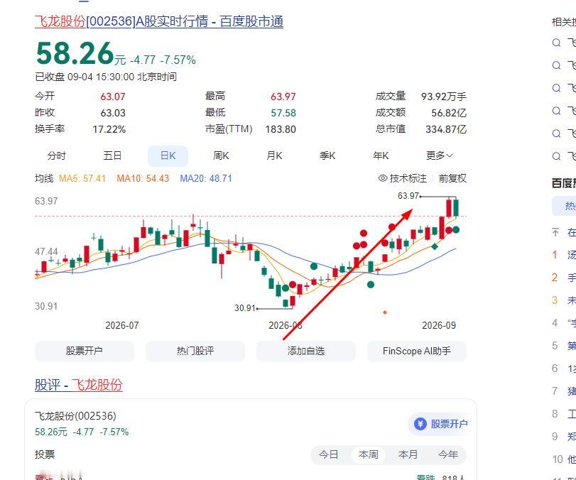Click the second related-search magnifier icon
The height and width of the screenshot is (480, 576).
(x=557, y=65)
